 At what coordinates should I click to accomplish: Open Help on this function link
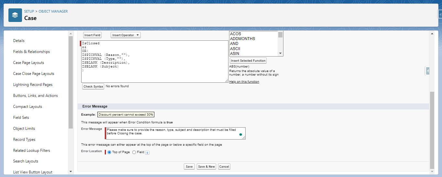pos(244,82)
